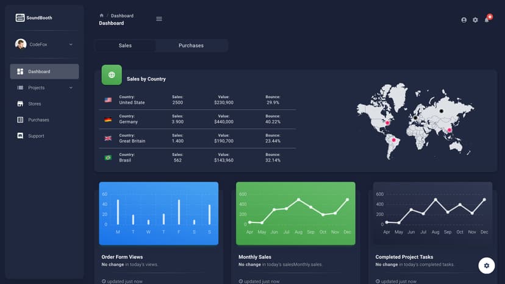This screenshot has width=505, height=284.
Task: Click the home breadcrumb icon
Action: 101,15
